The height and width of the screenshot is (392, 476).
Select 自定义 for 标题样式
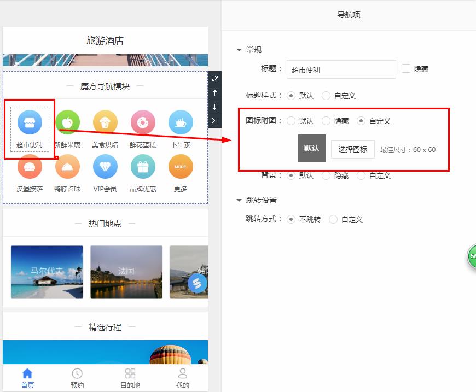tap(326, 96)
